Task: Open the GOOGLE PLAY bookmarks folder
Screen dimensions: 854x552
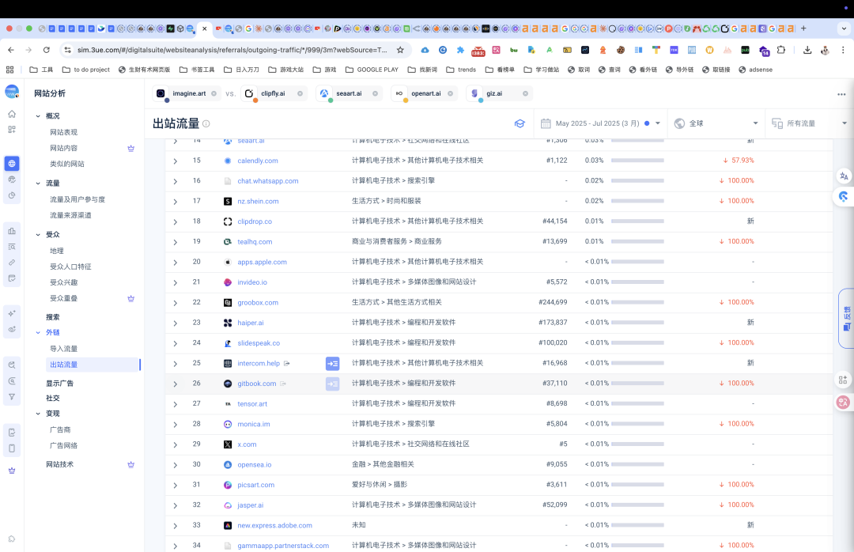Action: click(x=372, y=70)
